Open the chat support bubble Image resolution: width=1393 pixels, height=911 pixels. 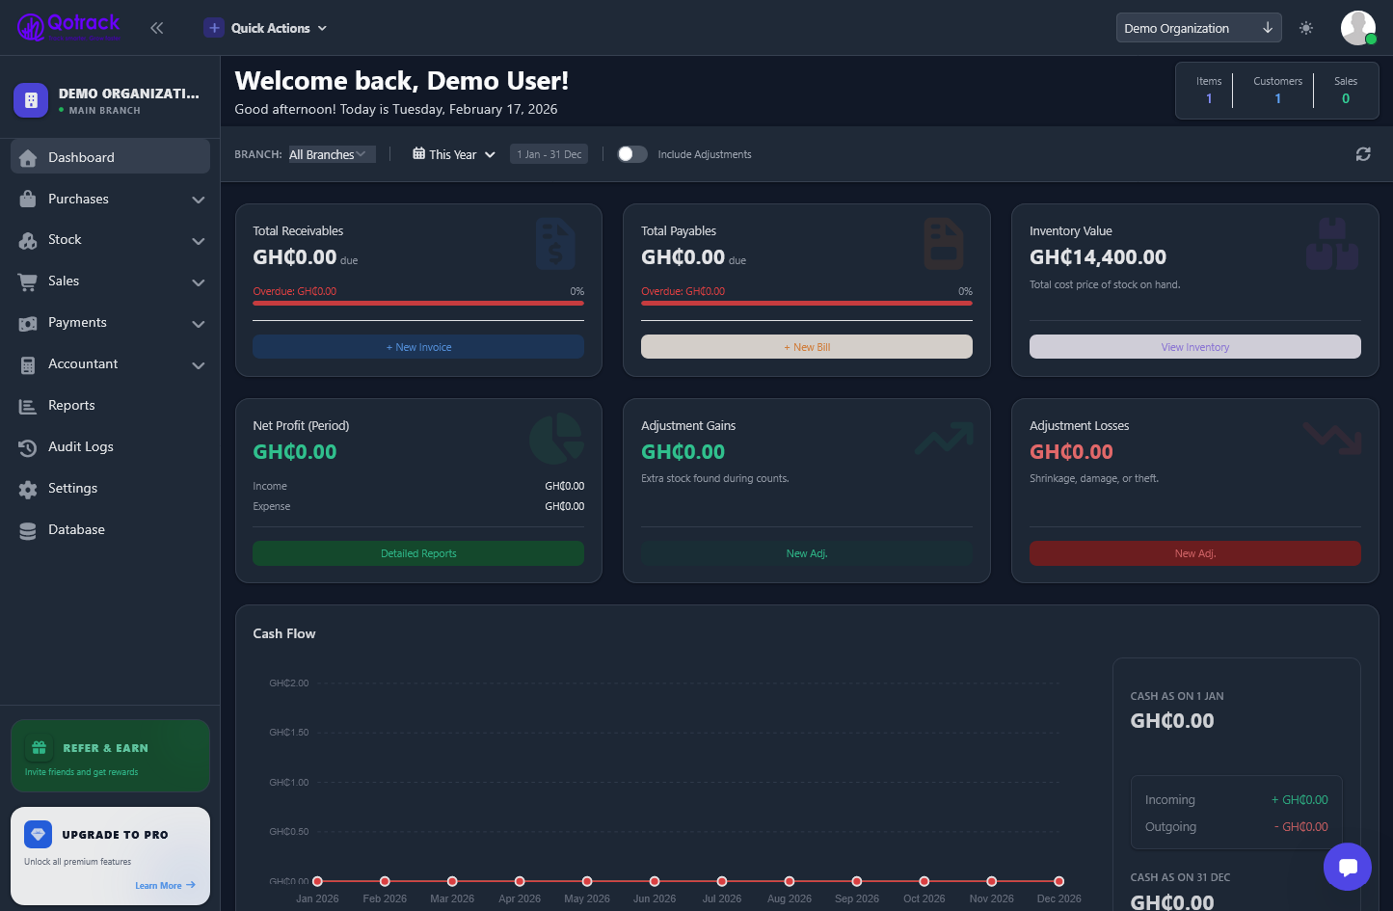(x=1348, y=867)
